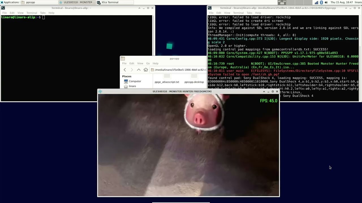
Task: Open Terminal menu in left terminal
Action: 32,13
